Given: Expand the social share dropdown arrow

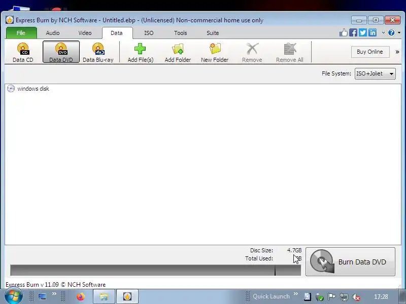Looking at the screenshot, I should pyautogui.click(x=383, y=33).
